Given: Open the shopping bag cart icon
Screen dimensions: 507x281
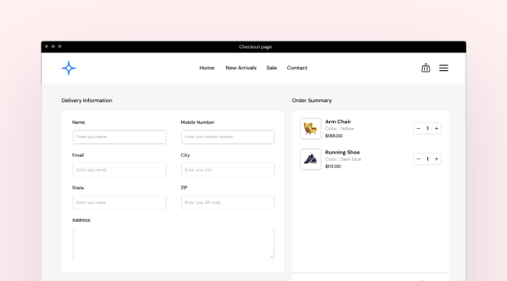Looking at the screenshot, I should [x=426, y=68].
